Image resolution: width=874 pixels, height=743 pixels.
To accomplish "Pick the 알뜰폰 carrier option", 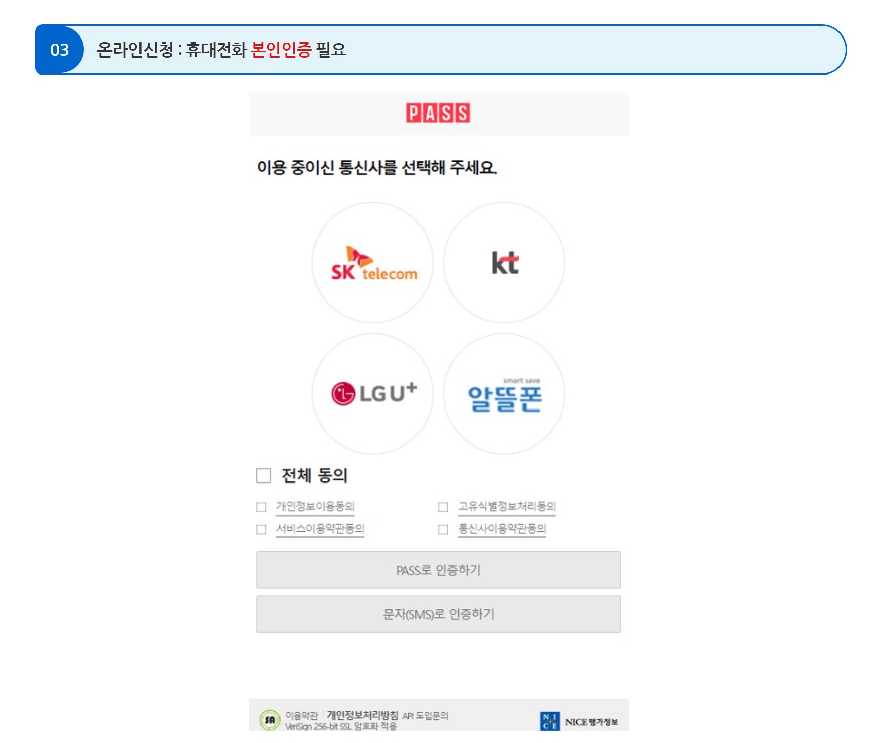I will coord(504,394).
